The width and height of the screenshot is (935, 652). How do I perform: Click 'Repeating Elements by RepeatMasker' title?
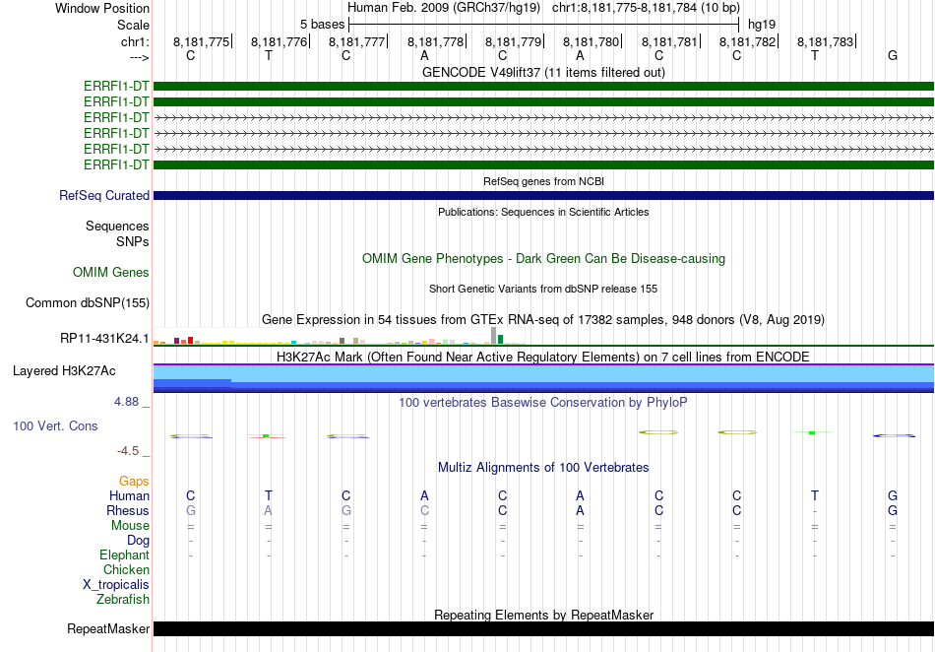pos(543,615)
